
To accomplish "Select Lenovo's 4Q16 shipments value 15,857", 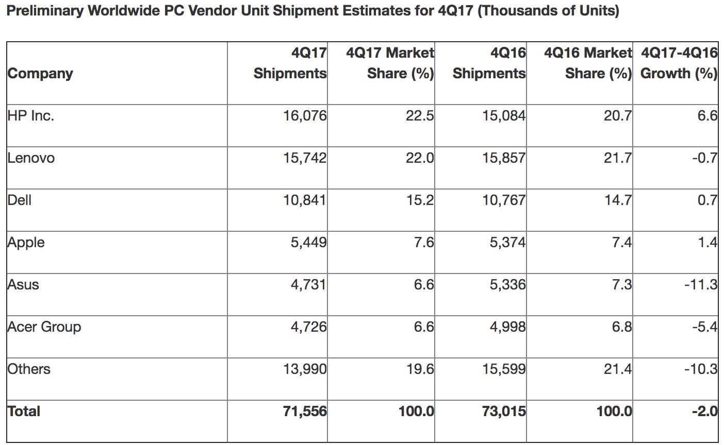I will pos(504,158).
